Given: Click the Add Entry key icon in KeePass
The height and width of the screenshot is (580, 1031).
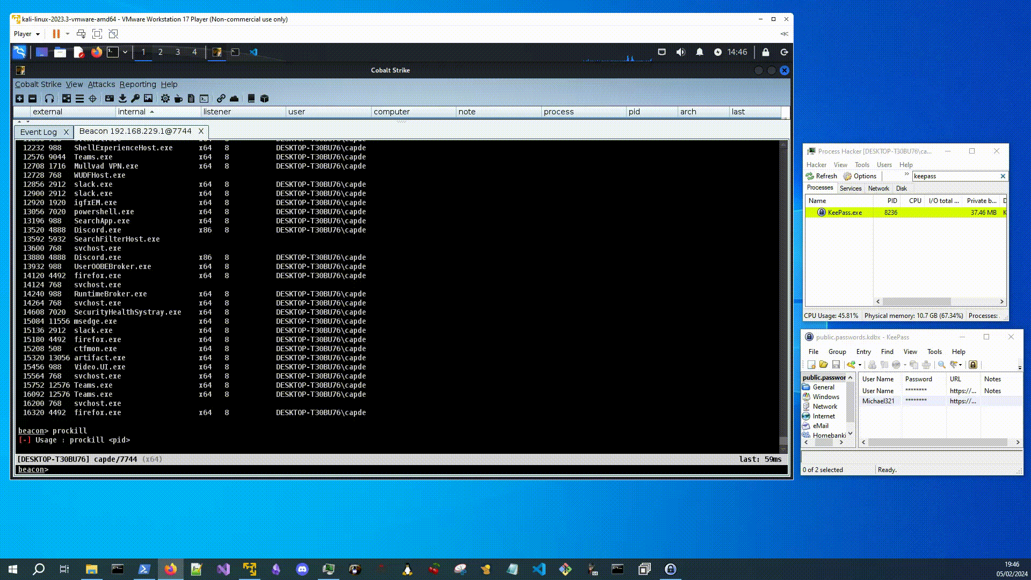Looking at the screenshot, I should [851, 365].
